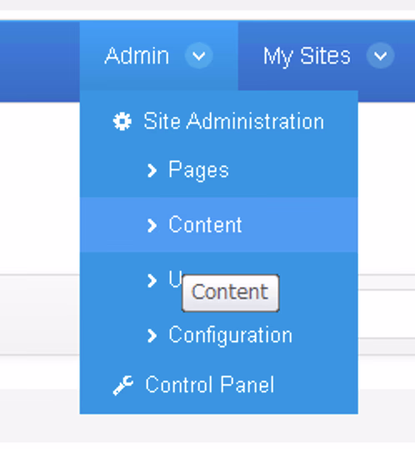Click white page area to close menu
Viewport: 415px width, 449px height.
(x=40, y=186)
